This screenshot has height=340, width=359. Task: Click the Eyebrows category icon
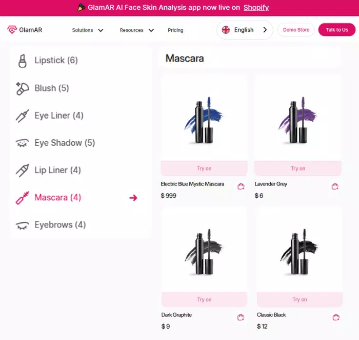coord(22,225)
